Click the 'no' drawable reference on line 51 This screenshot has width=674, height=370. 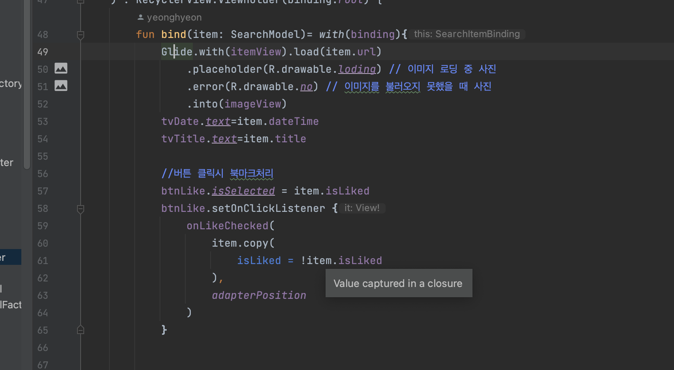coord(307,87)
